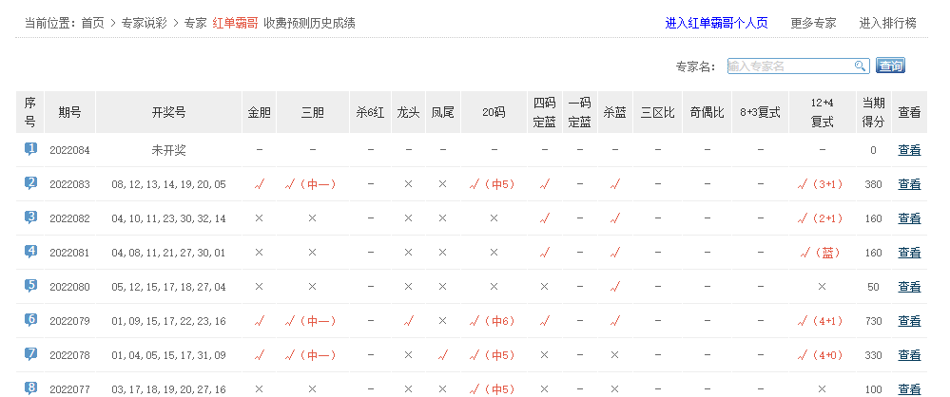Click expert name 红单霸哥 in breadcrumb
The width and height of the screenshot is (950, 397).
234,23
